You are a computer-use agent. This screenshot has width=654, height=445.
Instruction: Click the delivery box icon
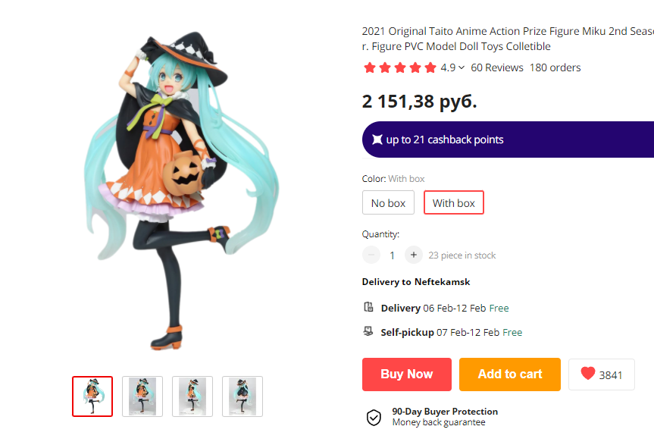click(x=368, y=307)
